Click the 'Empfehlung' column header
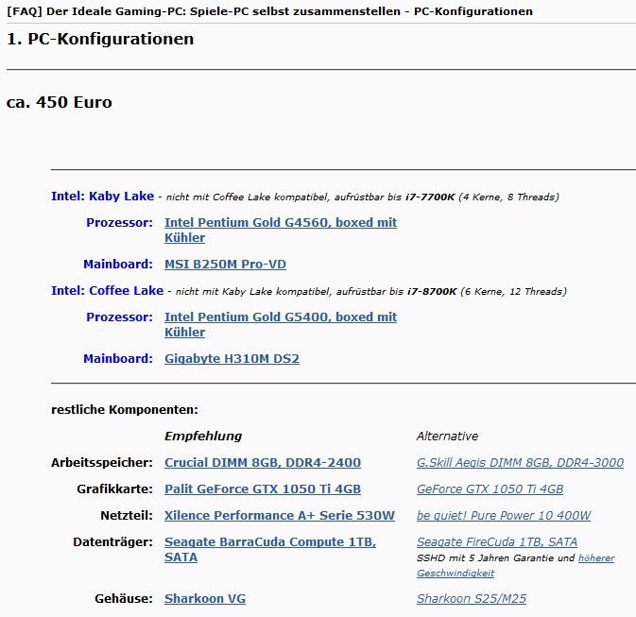The width and height of the screenshot is (636, 617). point(203,437)
